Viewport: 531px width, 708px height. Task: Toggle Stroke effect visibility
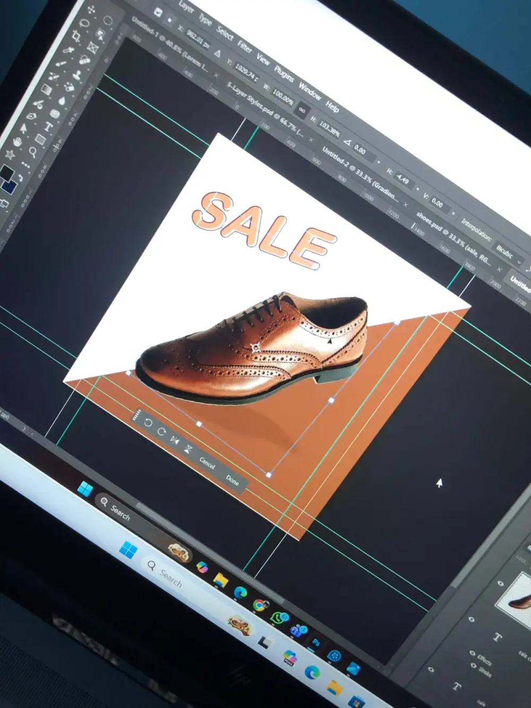point(474,665)
